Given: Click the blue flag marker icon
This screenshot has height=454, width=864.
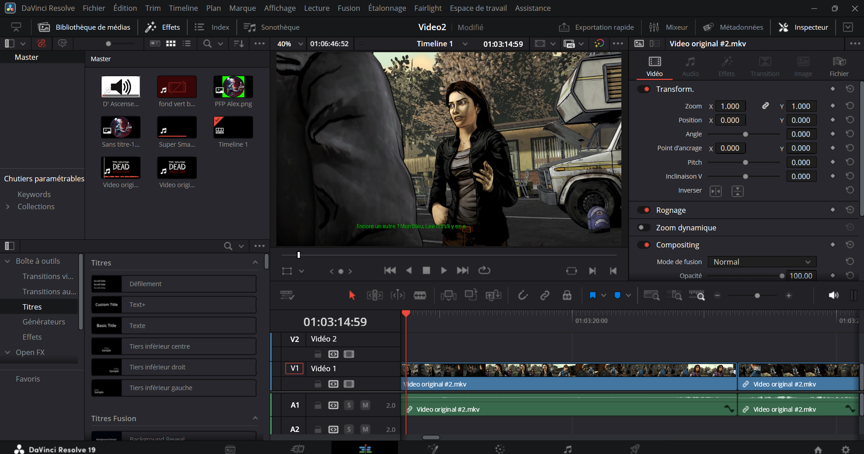Looking at the screenshot, I should pos(593,296).
